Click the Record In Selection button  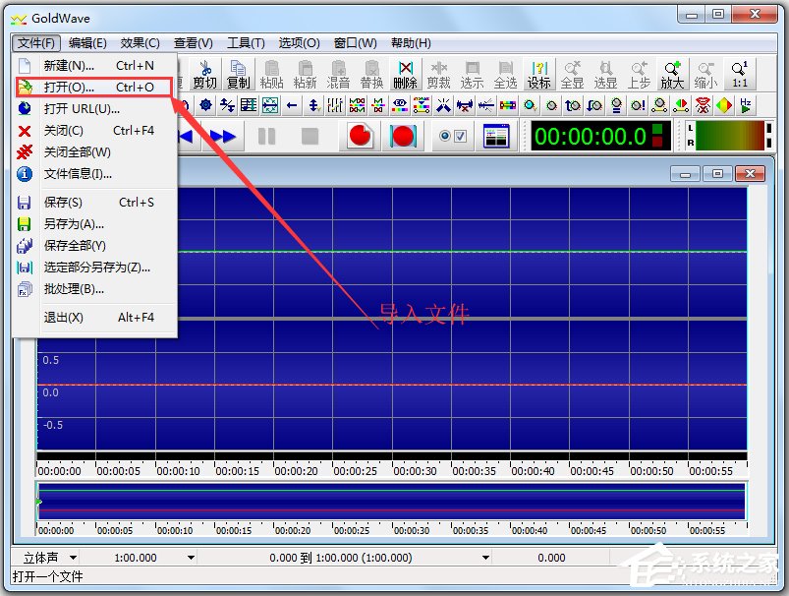point(403,136)
